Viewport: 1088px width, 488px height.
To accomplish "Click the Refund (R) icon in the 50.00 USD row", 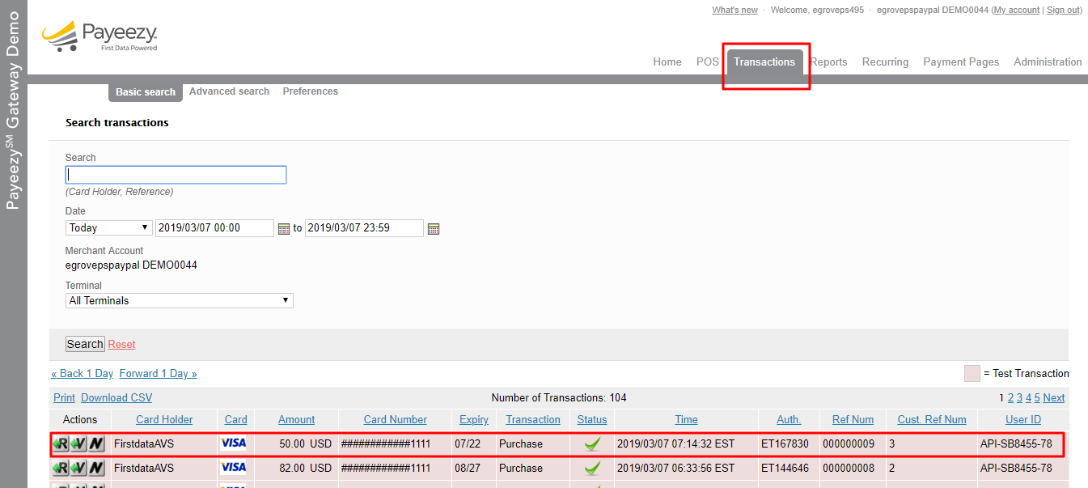I will click(61, 443).
